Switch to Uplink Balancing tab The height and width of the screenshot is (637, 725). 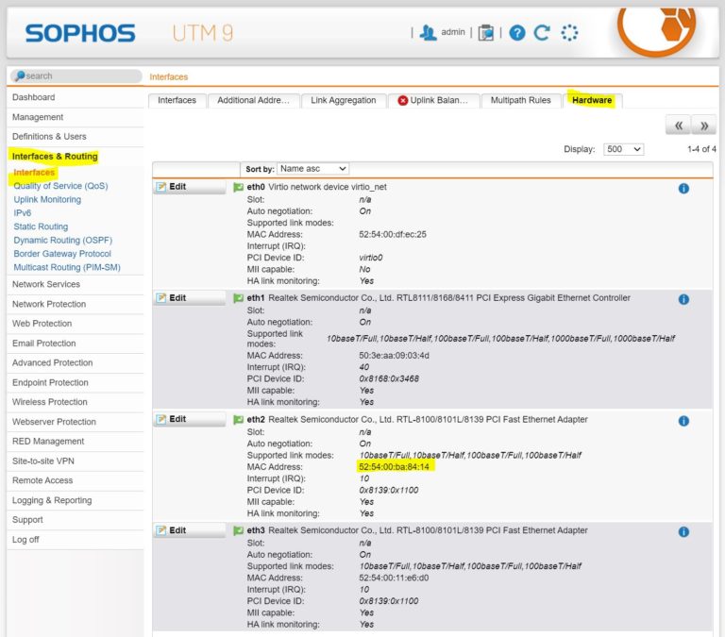[x=433, y=100]
